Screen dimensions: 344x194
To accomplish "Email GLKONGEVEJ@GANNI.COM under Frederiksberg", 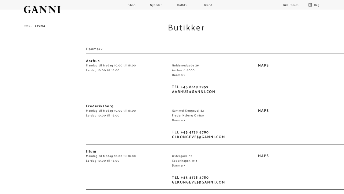I will (198, 137).
